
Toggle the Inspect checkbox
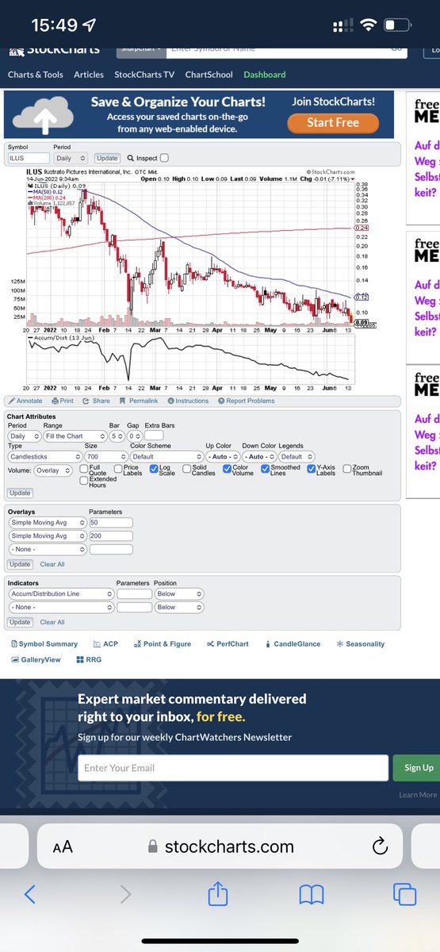click(165, 158)
